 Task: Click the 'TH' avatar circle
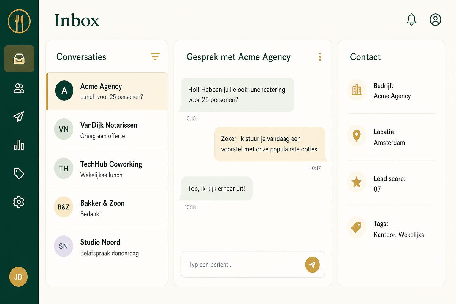tap(64, 168)
